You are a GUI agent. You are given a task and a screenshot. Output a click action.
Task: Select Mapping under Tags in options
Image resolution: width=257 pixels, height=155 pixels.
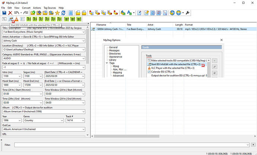click(117, 72)
